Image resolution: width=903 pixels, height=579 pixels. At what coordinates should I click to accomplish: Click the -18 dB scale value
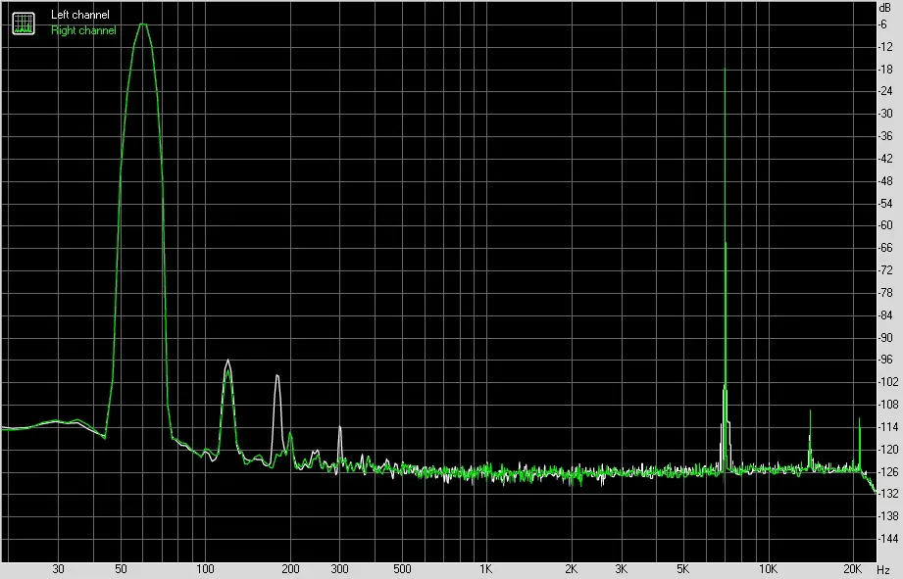pyautogui.click(x=885, y=69)
